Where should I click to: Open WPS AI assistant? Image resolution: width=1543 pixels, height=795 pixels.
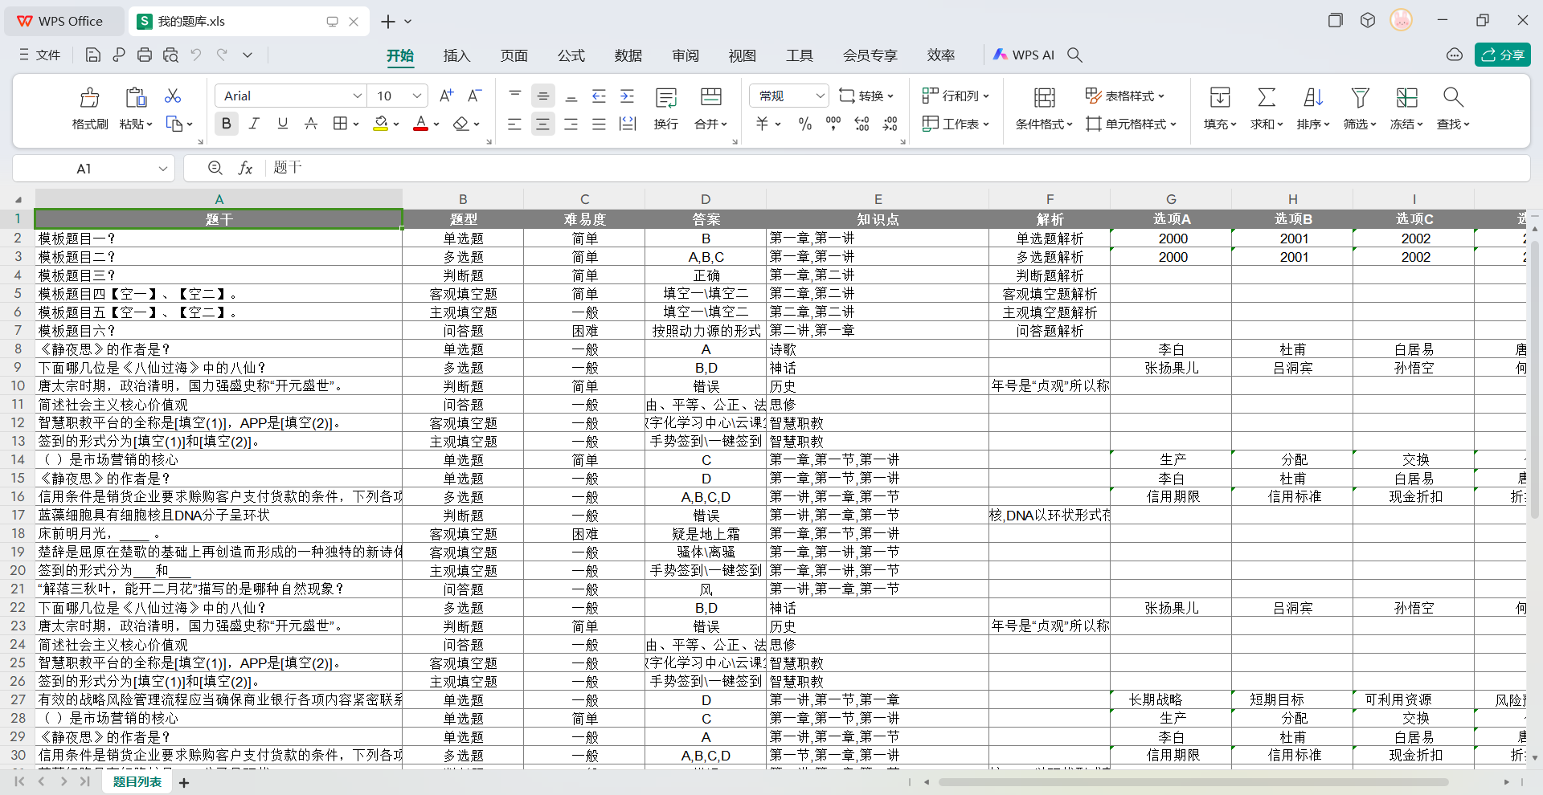(x=1024, y=55)
